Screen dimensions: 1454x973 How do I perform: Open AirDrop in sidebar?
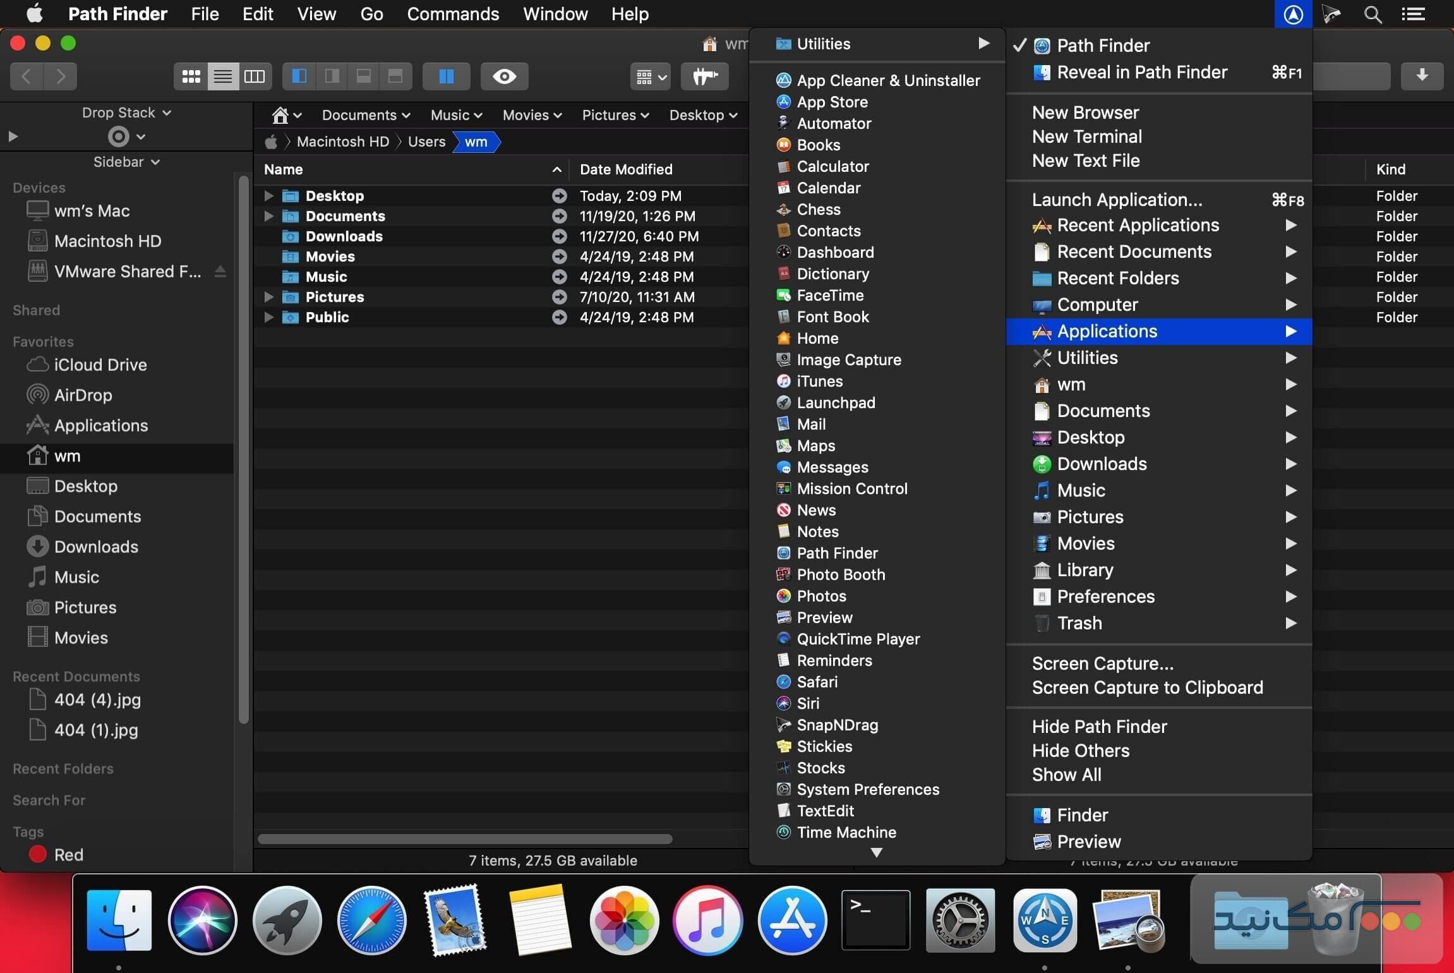click(83, 395)
